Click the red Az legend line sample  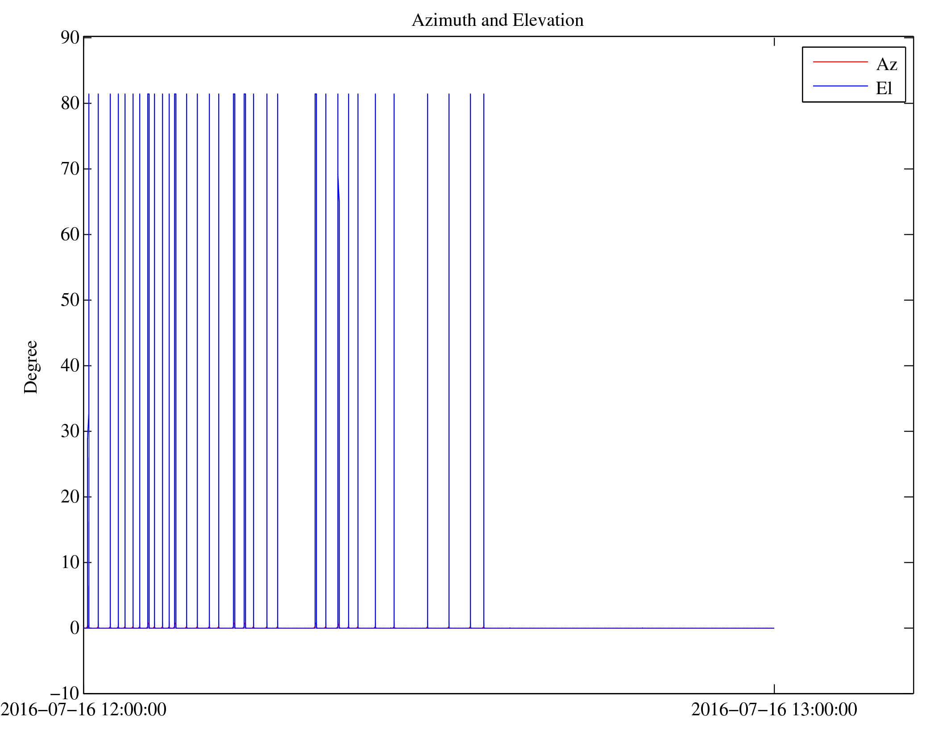[x=839, y=62]
